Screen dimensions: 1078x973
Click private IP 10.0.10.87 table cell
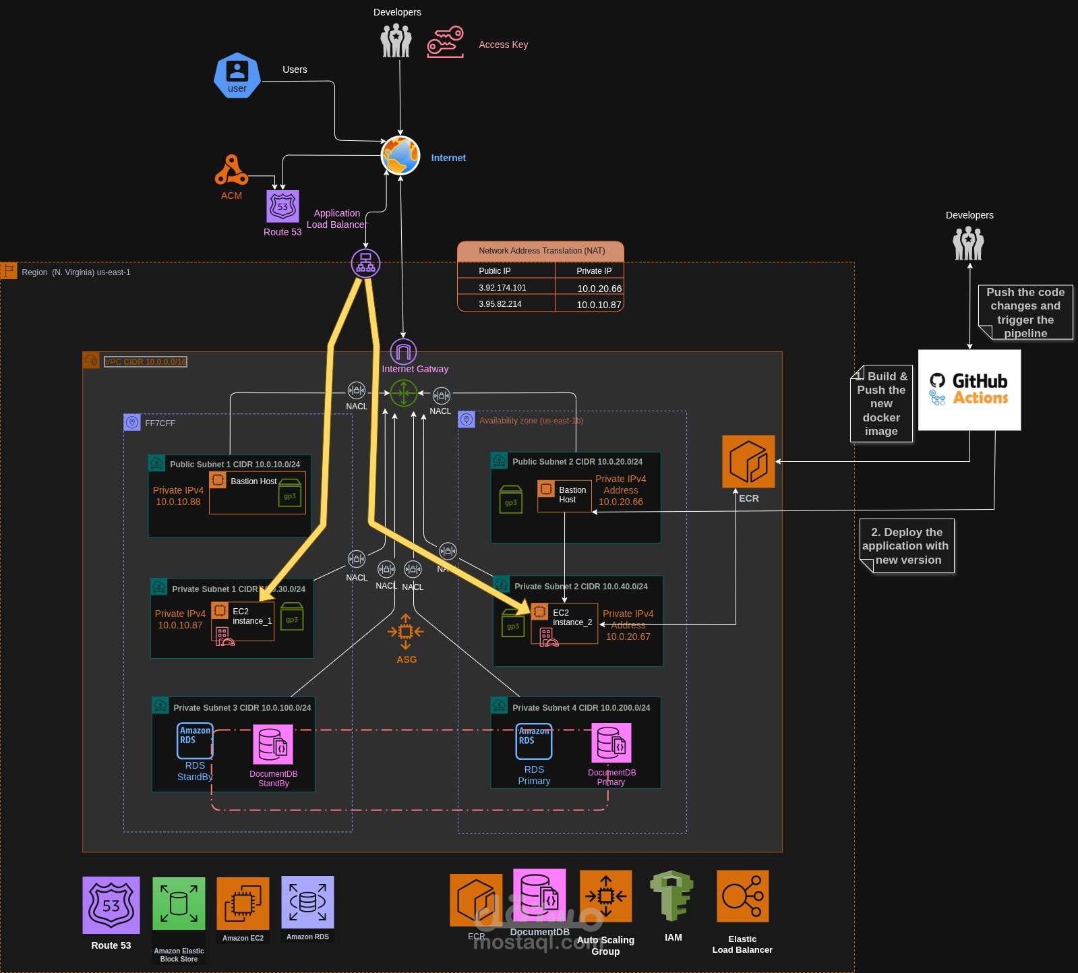pos(590,304)
